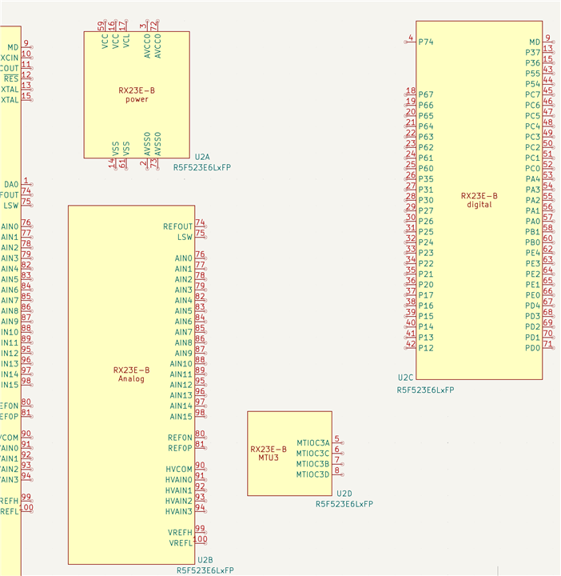Screen dimensions: 561x576
Task: Click the P74 pin label on U2C
Action: 426,42
